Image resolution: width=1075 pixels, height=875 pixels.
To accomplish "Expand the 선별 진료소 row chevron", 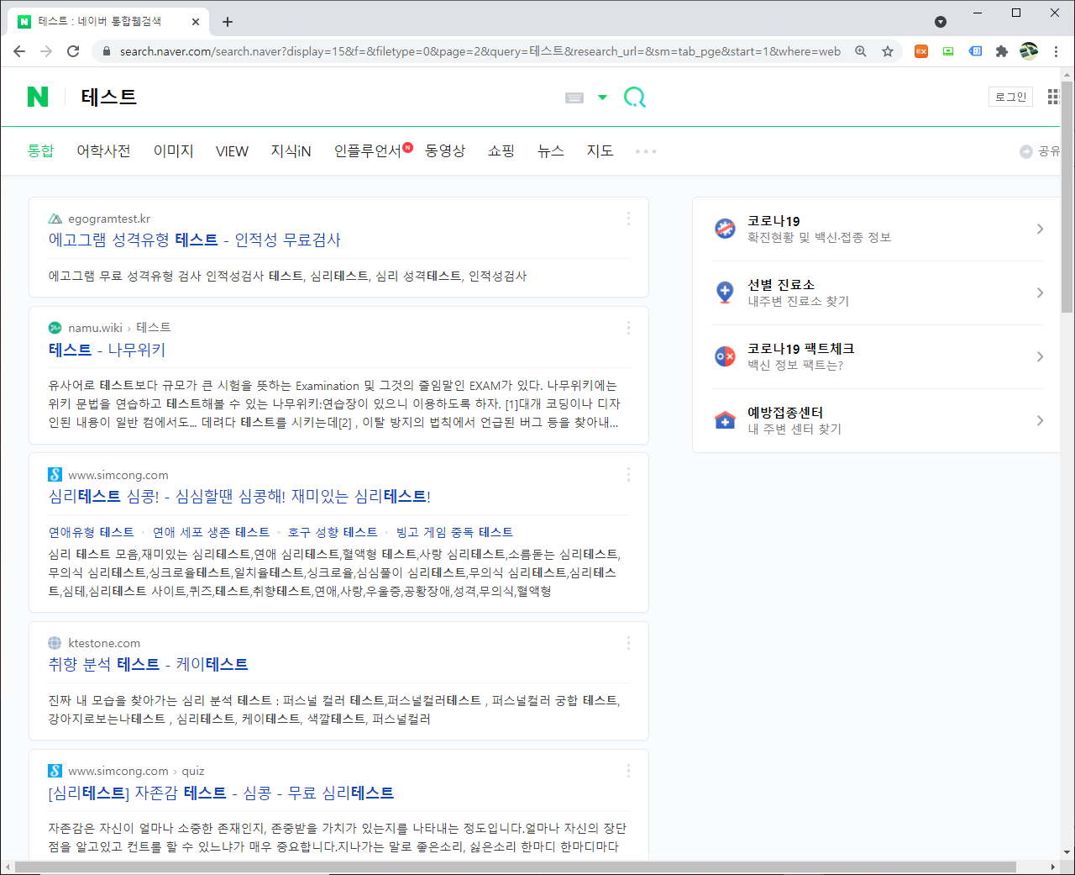I will click(x=1040, y=293).
